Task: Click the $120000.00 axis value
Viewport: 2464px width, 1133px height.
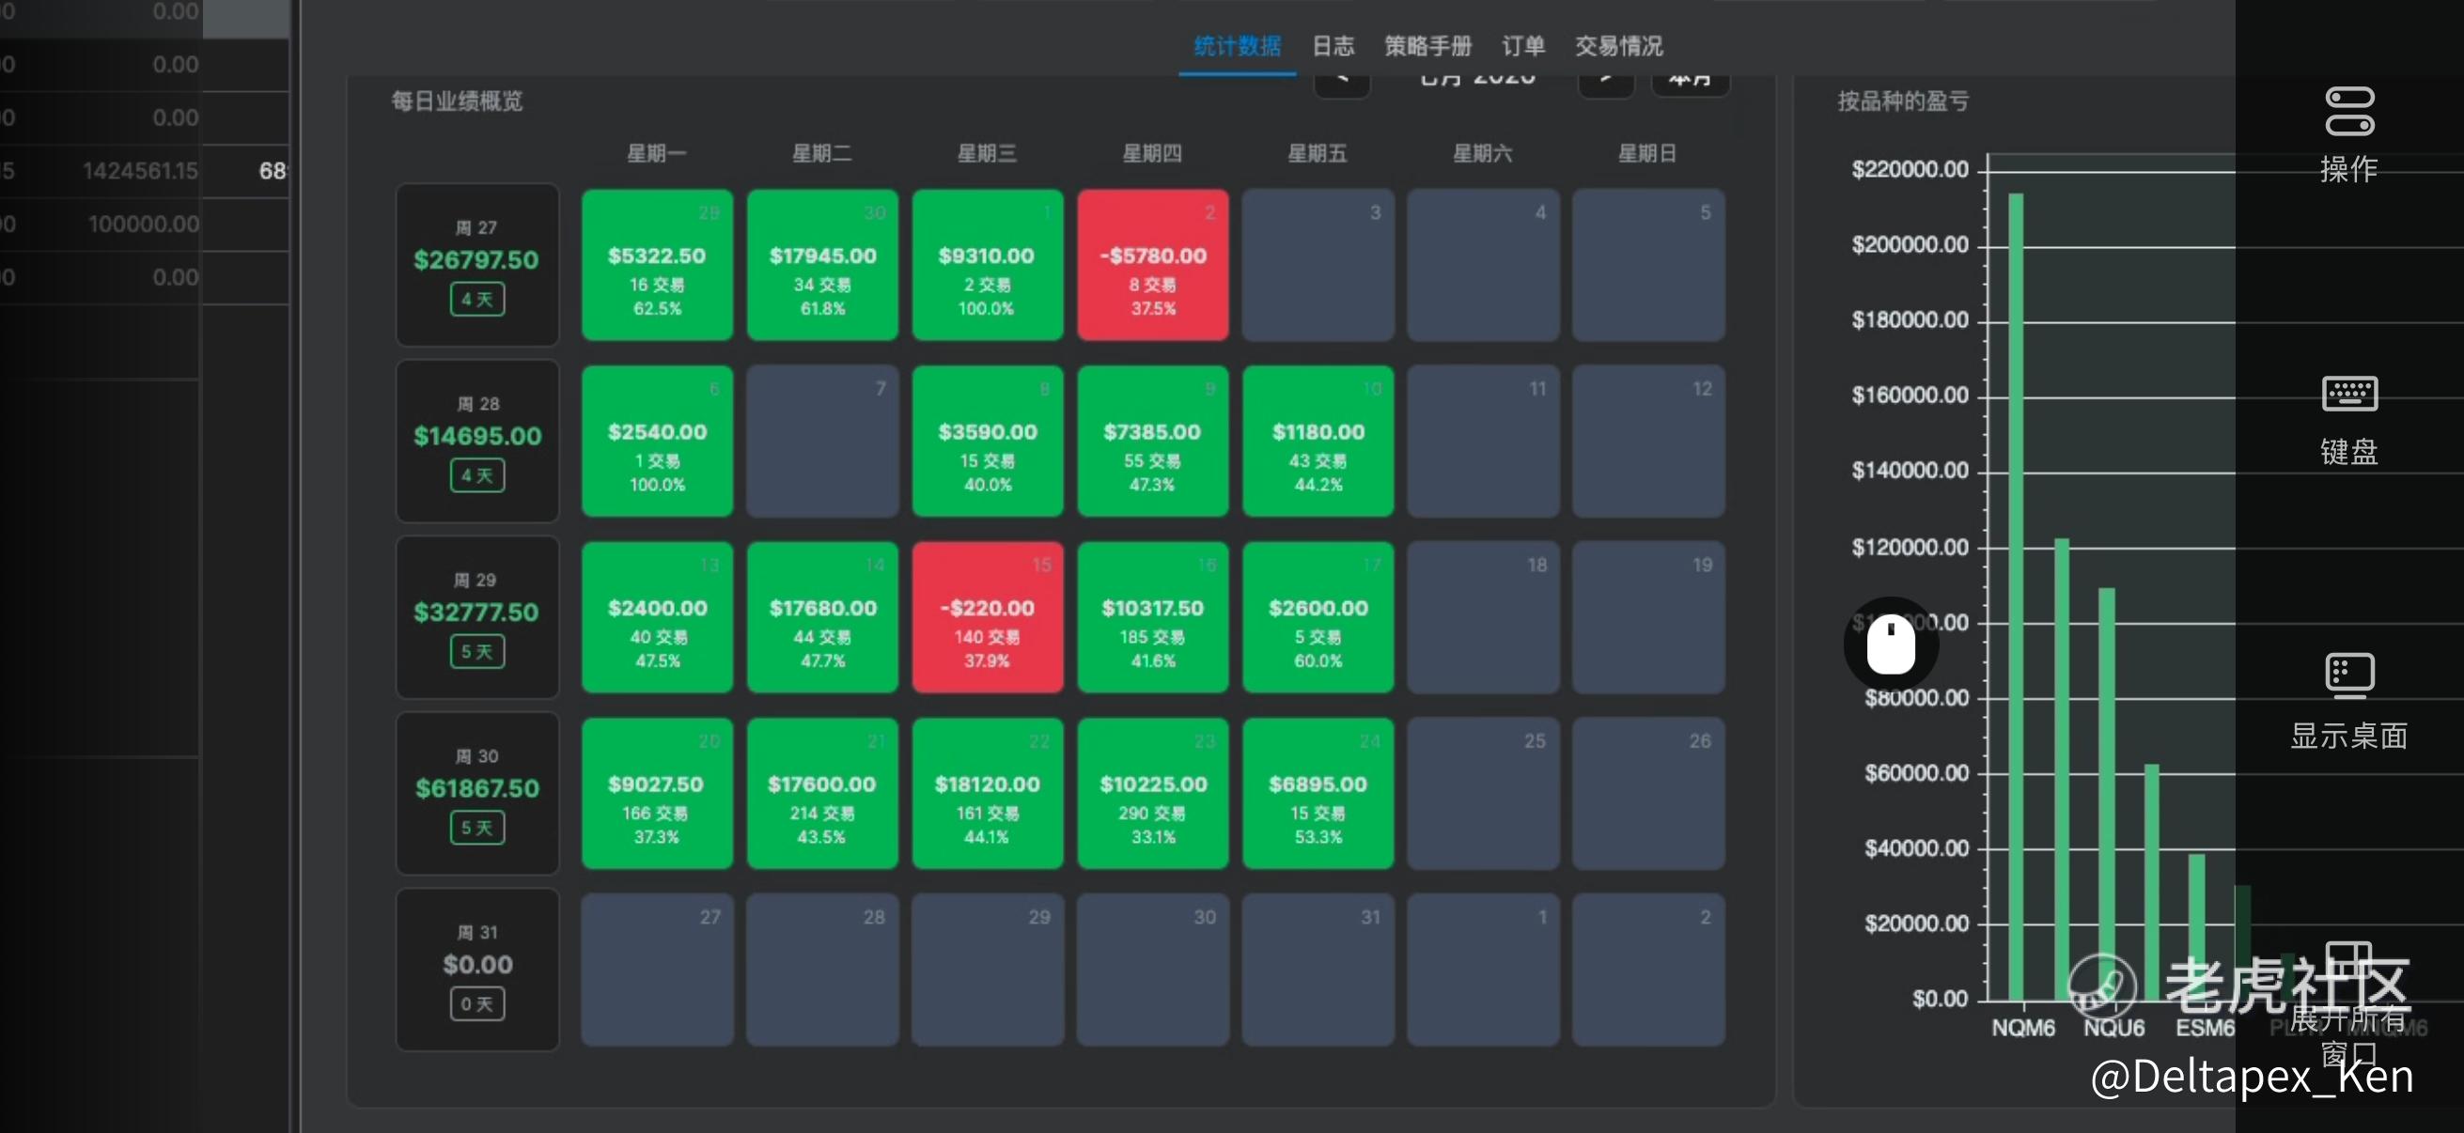Action: pos(1910,547)
